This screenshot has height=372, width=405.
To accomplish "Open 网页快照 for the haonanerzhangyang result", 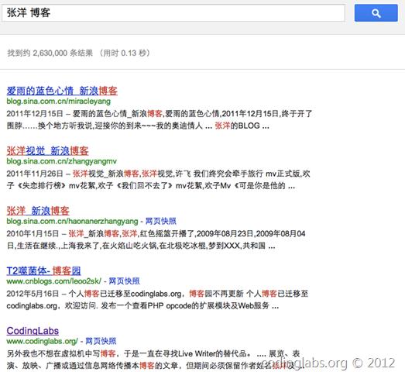I will (161, 222).
